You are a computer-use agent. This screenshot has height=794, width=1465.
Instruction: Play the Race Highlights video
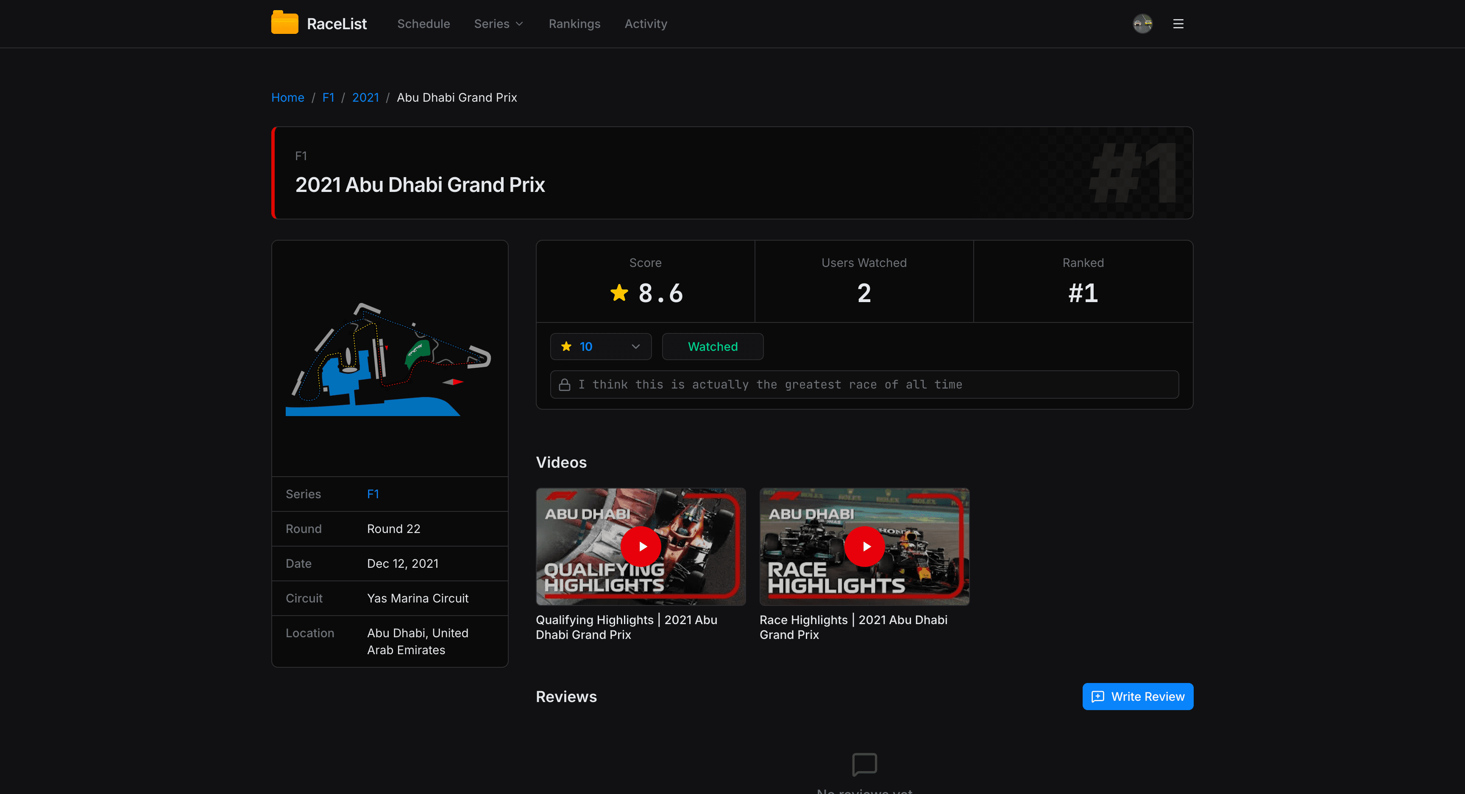tap(864, 546)
